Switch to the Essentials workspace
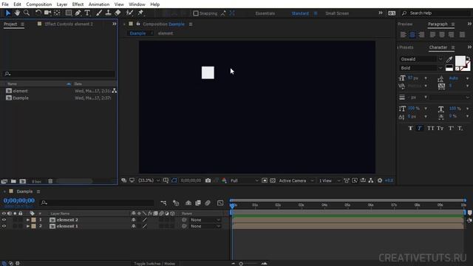 pos(265,13)
